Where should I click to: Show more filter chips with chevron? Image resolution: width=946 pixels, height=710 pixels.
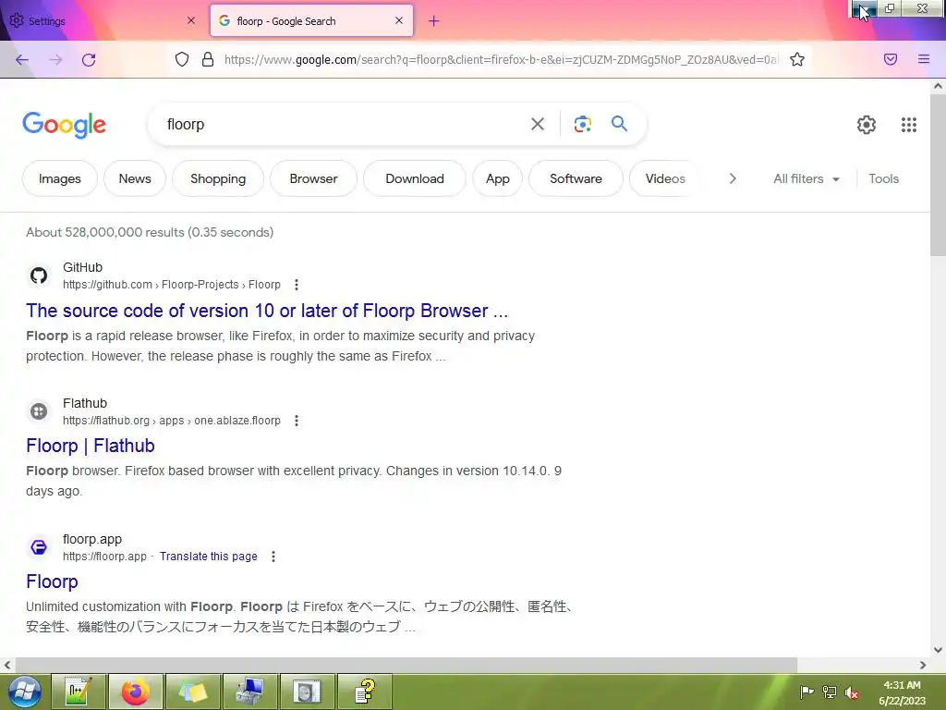click(733, 178)
